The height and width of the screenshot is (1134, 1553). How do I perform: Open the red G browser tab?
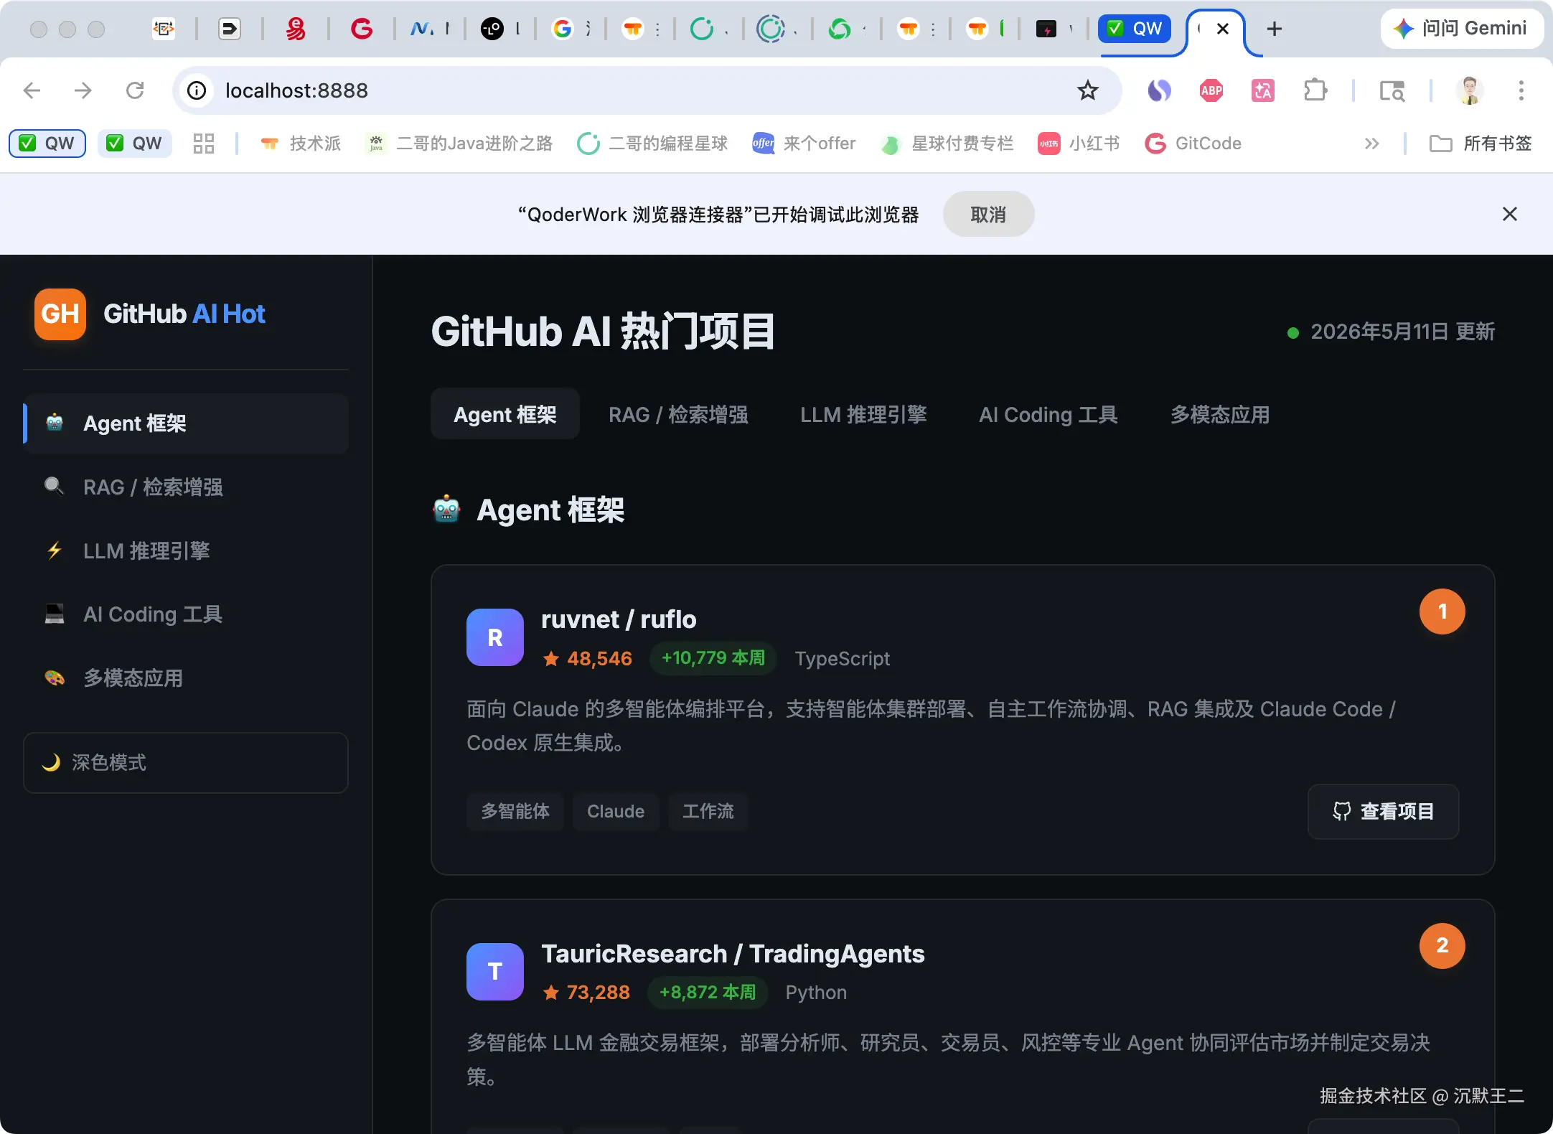coord(362,29)
